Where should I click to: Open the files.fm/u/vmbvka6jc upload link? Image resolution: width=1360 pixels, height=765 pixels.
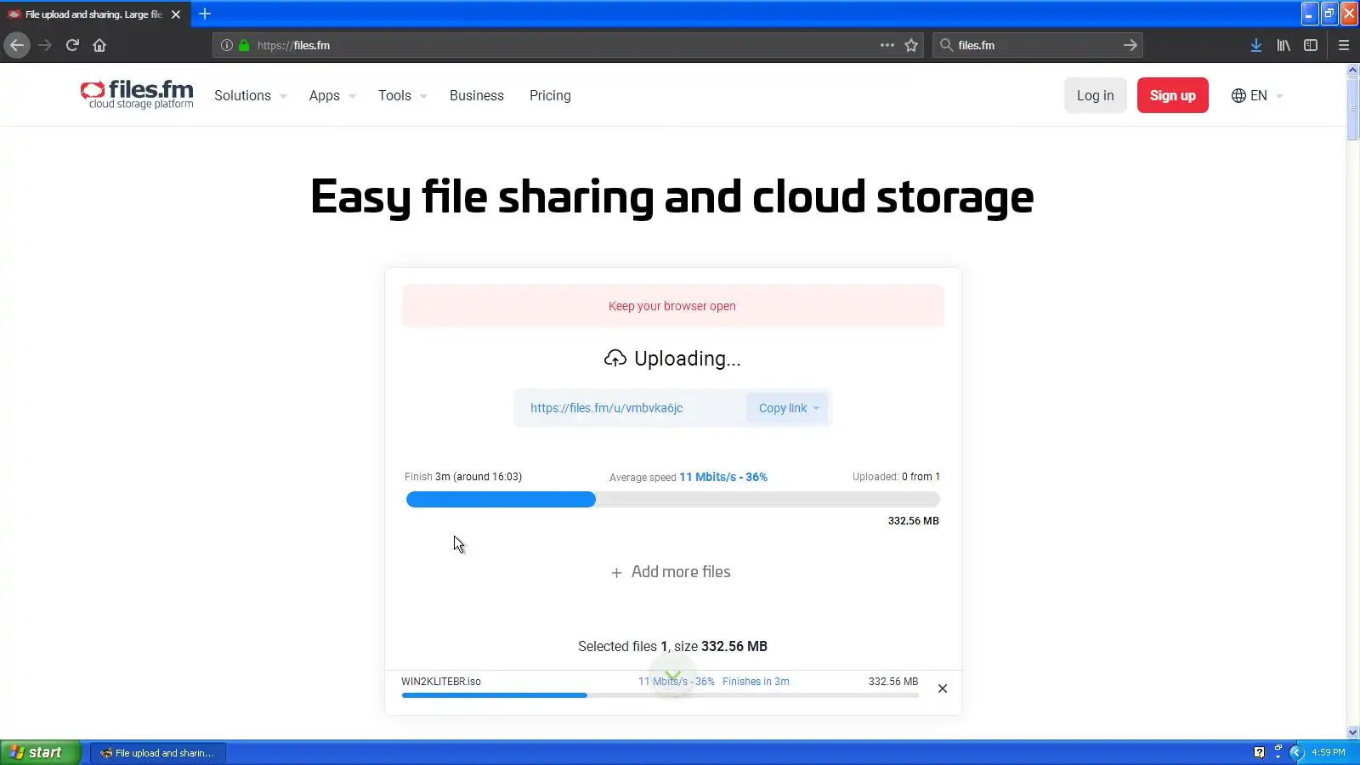point(606,408)
